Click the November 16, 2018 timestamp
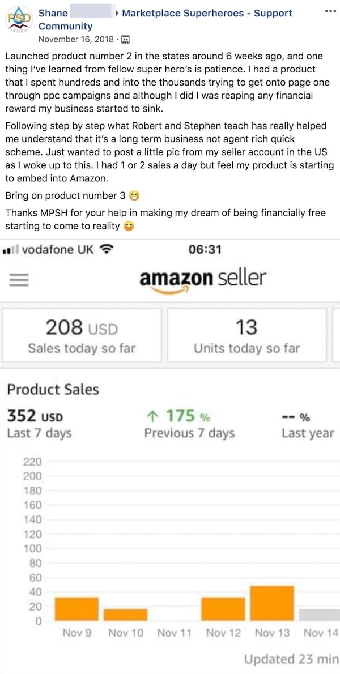Viewport: 340px width, 674px height. [75, 40]
